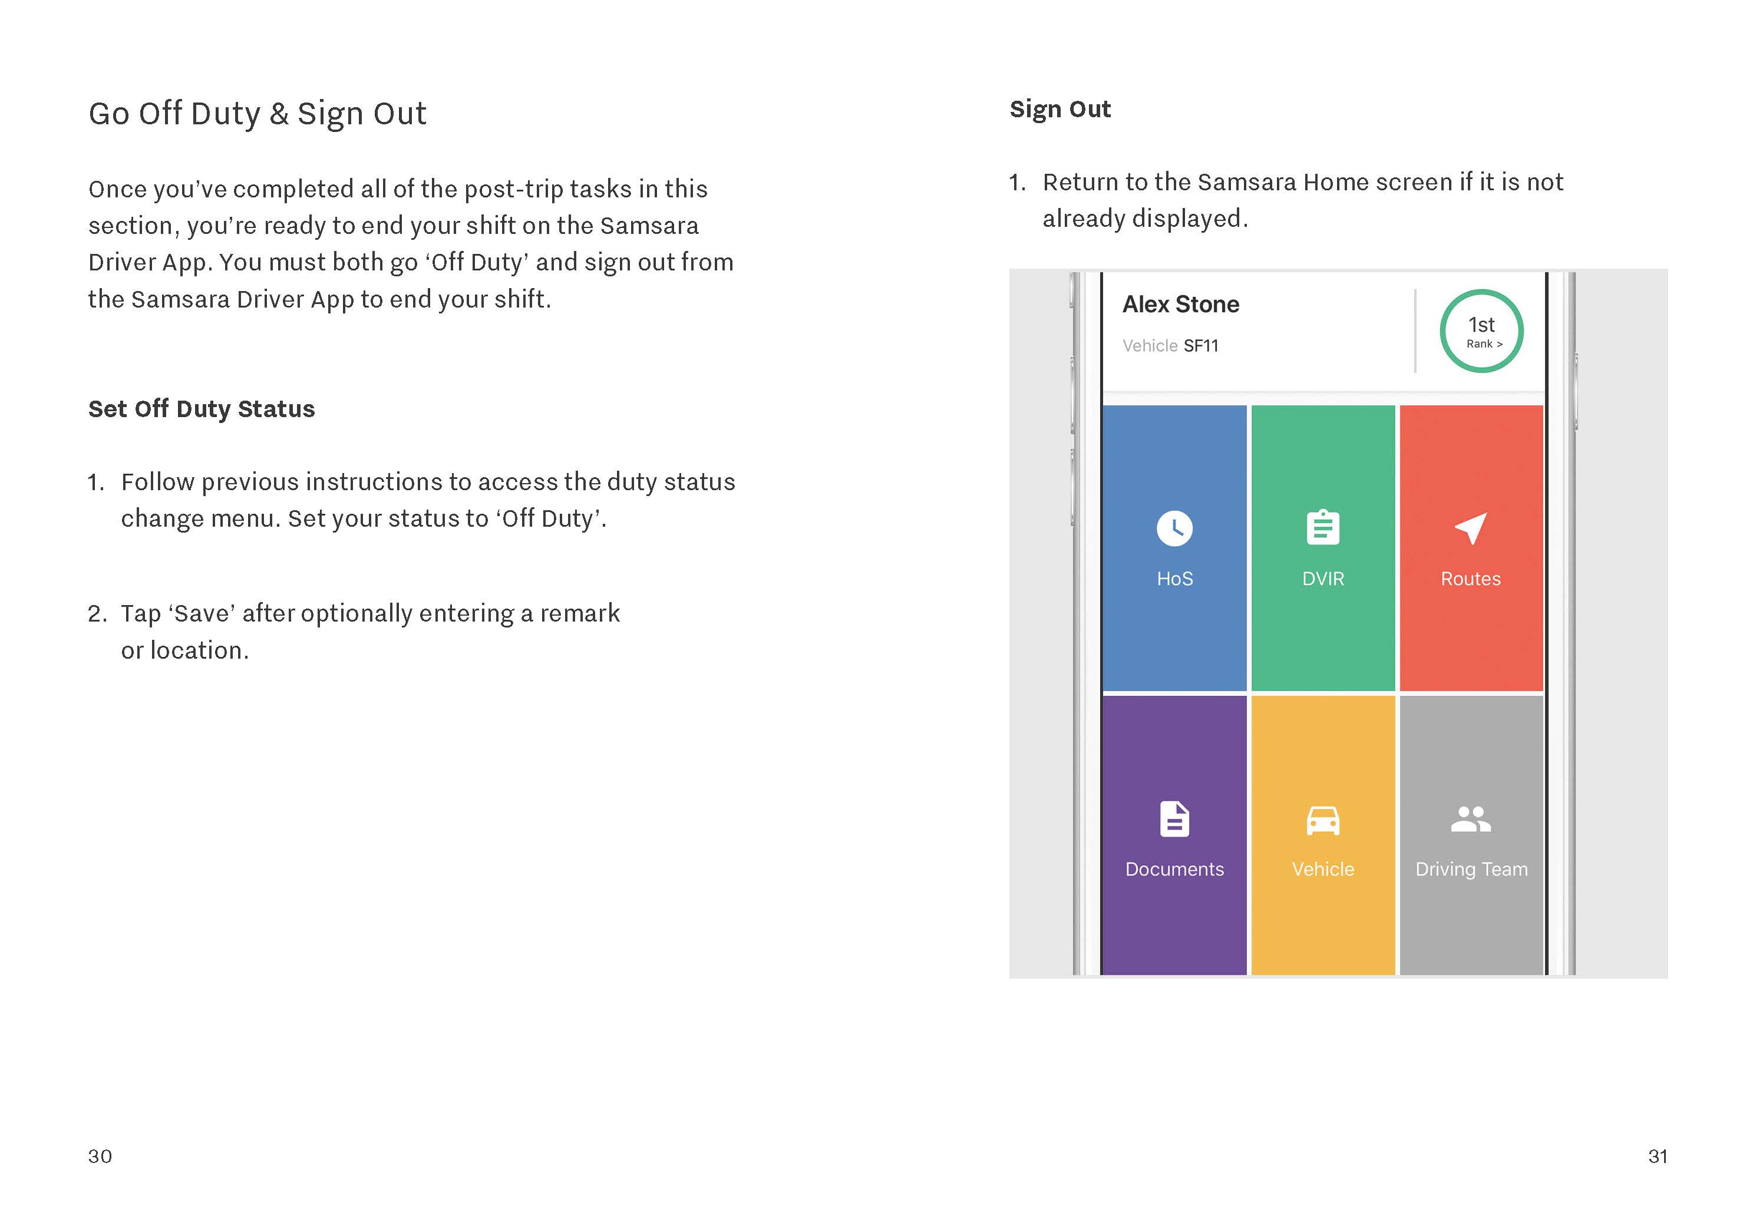Tap the Documents file icon

click(x=1174, y=819)
